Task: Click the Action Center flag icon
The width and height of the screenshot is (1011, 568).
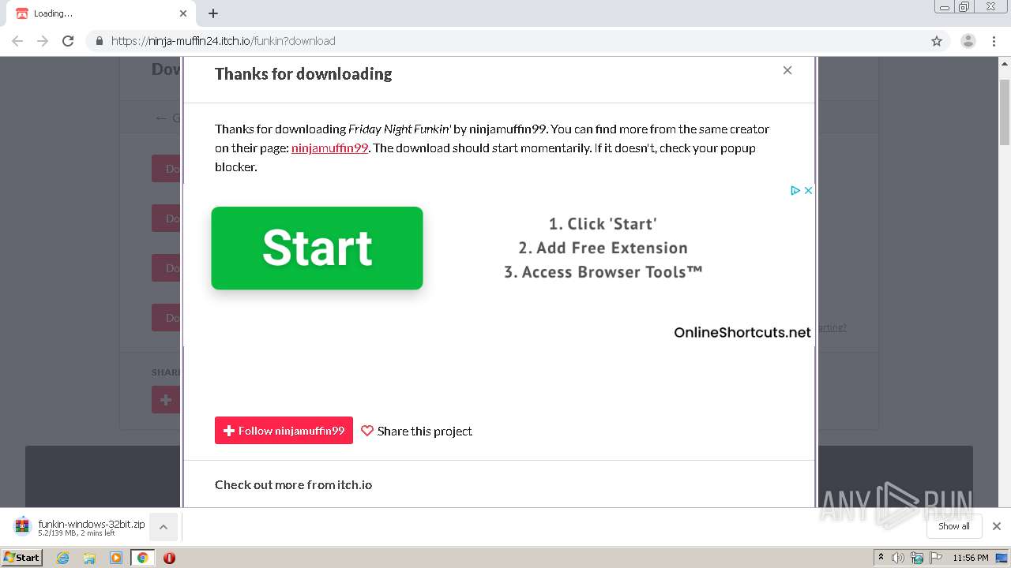Action: click(936, 558)
